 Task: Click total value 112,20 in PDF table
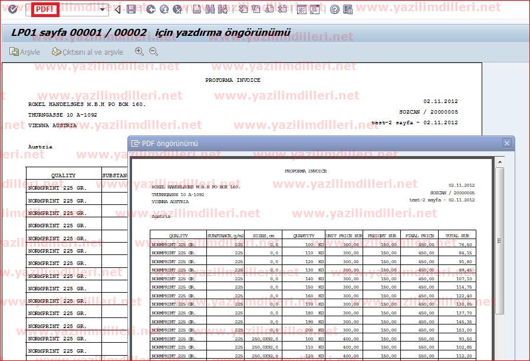(x=464, y=356)
